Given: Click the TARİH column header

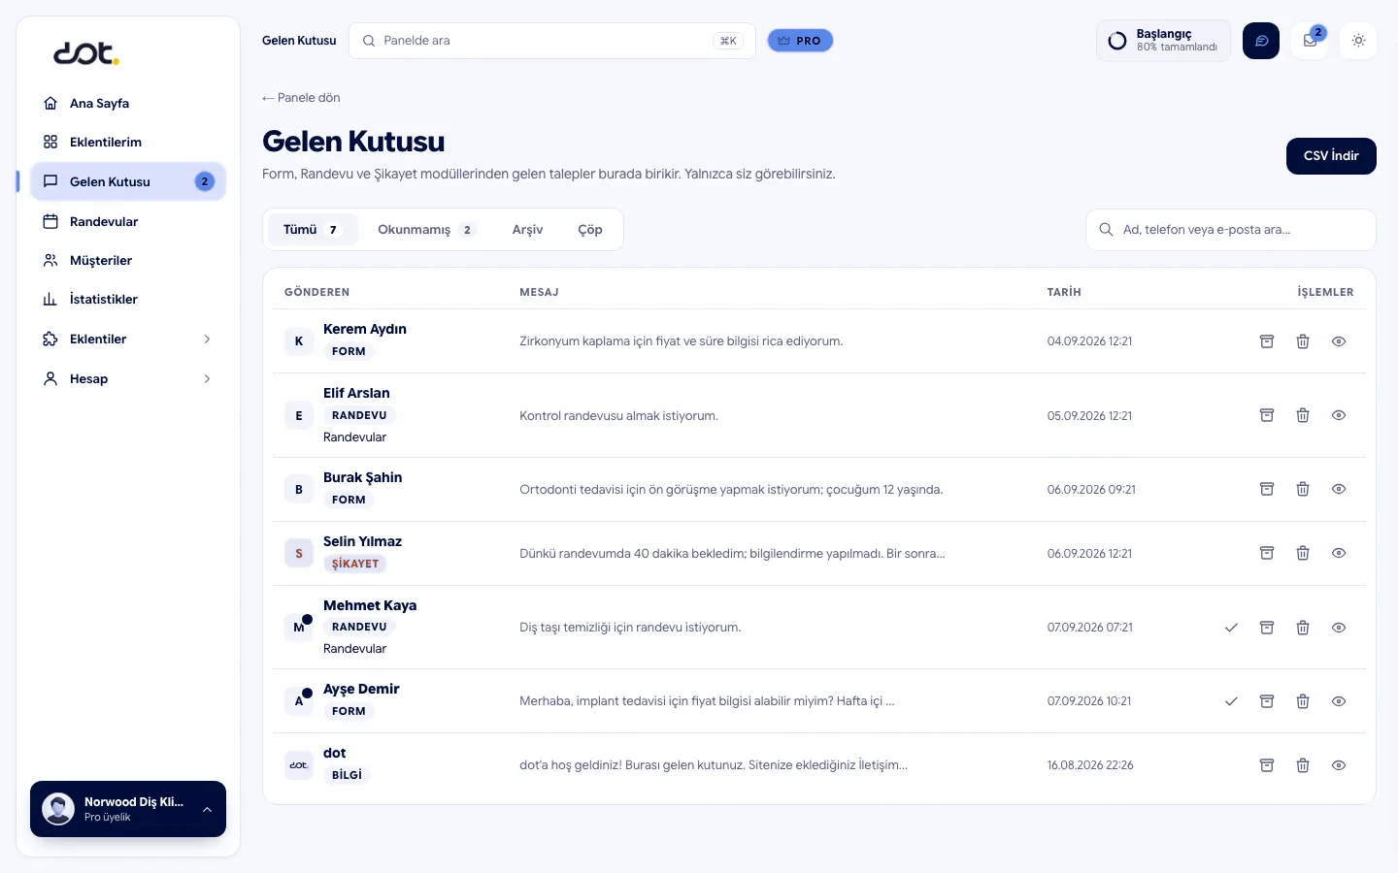Looking at the screenshot, I should pyautogui.click(x=1064, y=292).
